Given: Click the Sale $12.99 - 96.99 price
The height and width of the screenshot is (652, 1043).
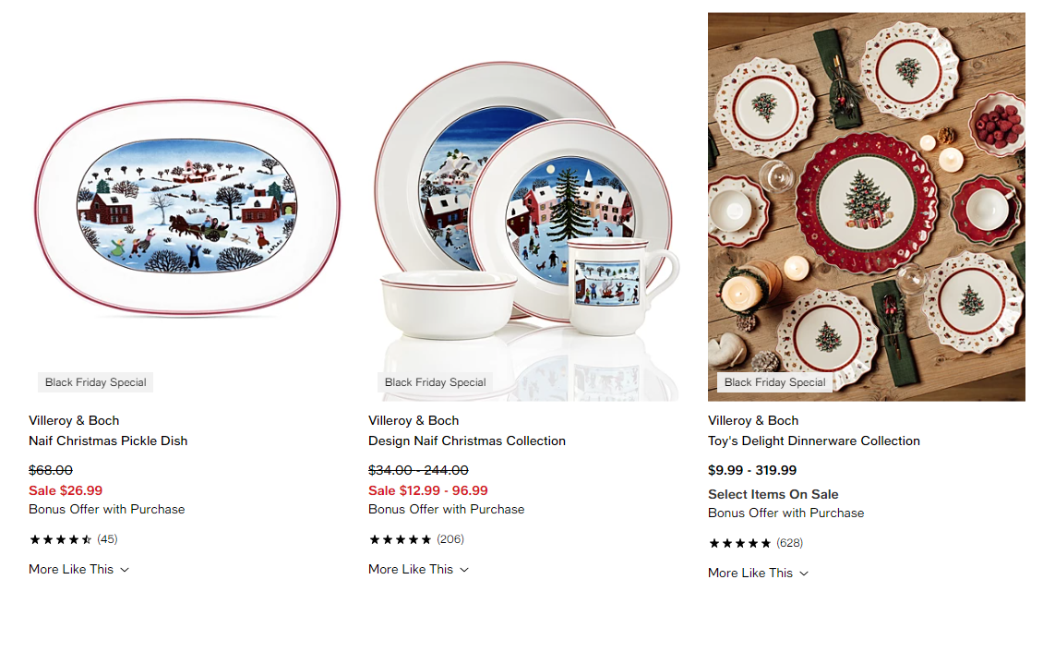Looking at the screenshot, I should click(427, 491).
